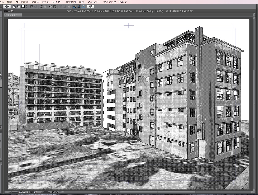Open CLIP STUDIO launcher spiral icon
Viewport: 258px width, 195px height.
tap(7, 7)
